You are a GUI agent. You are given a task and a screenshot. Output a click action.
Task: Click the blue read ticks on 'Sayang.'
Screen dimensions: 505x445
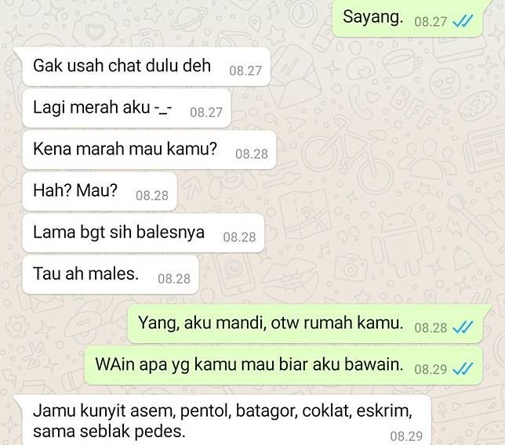pos(463,21)
